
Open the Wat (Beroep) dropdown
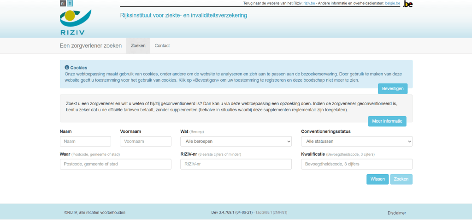tap(236, 141)
